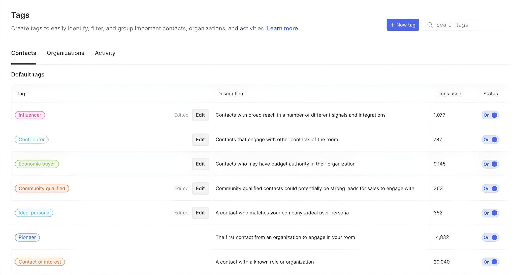Toggle the Pioneer tag status

click(x=490, y=237)
